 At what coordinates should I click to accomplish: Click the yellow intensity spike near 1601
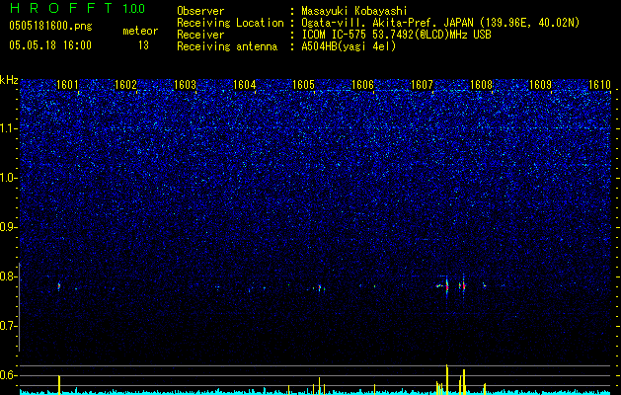coord(59,385)
